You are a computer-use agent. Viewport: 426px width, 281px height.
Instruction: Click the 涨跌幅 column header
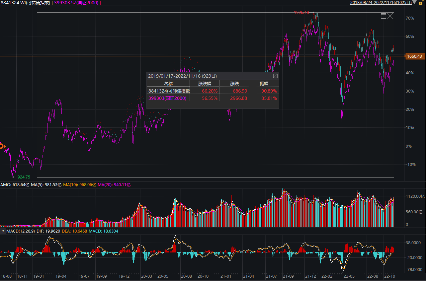[205, 84]
